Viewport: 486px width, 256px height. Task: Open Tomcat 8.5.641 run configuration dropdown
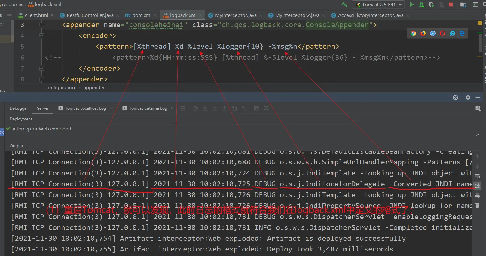coord(379,5)
